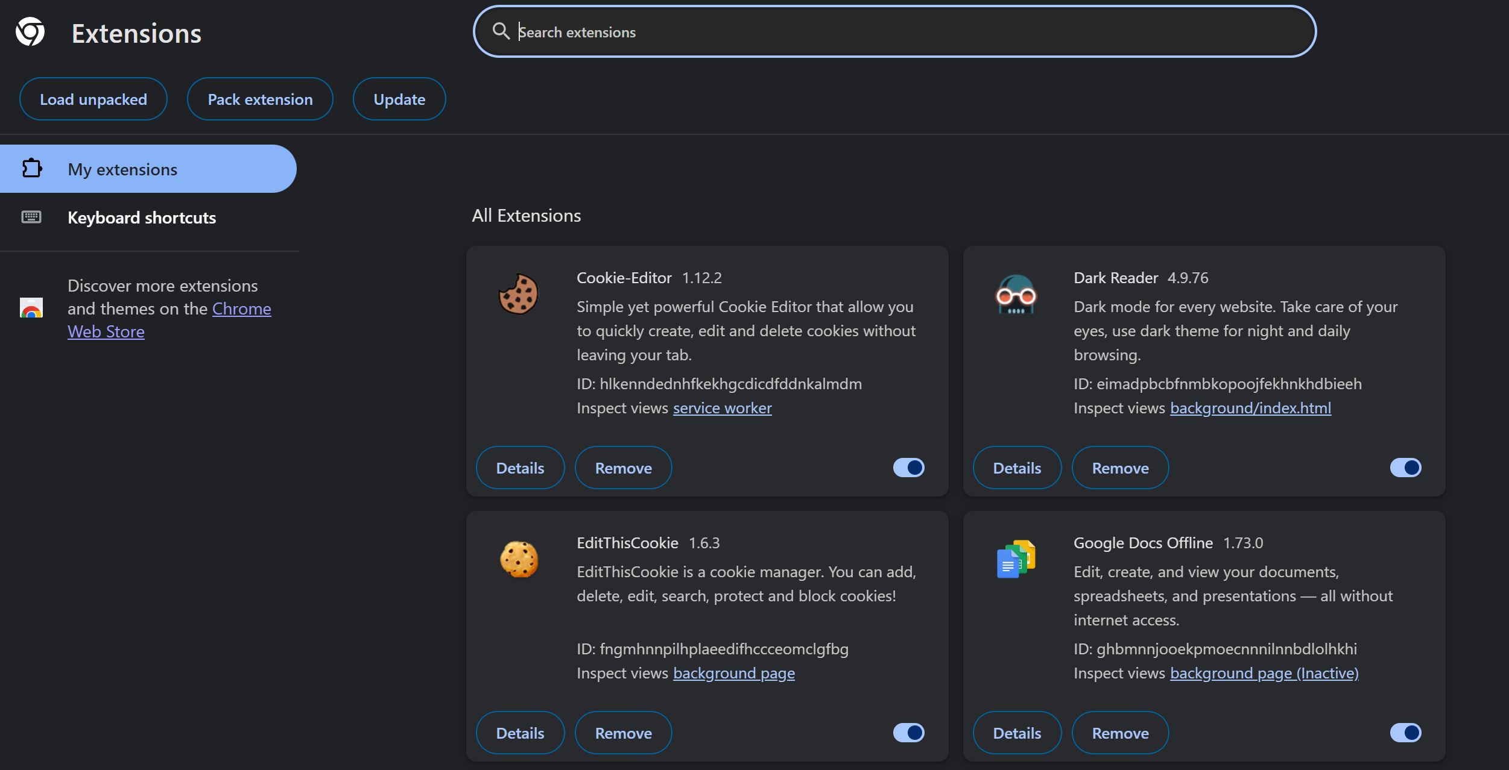Click Dark Reader version 4.9.76
Viewport: 1509px width, 770px height.
tap(1188, 278)
